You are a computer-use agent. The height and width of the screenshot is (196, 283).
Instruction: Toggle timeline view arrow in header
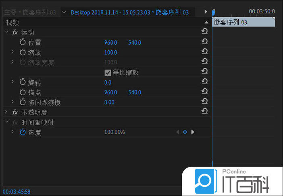point(206,12)
